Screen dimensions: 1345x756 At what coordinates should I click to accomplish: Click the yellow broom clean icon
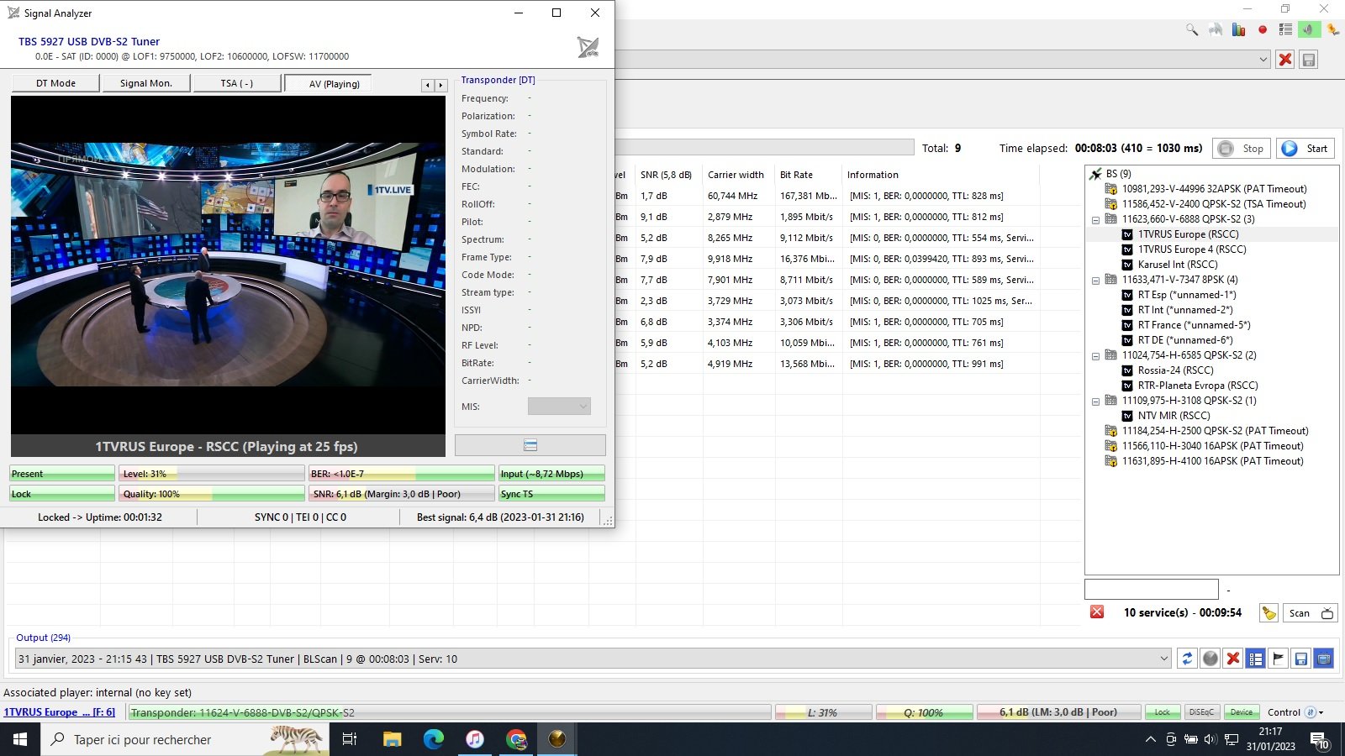click(1269, 613)
